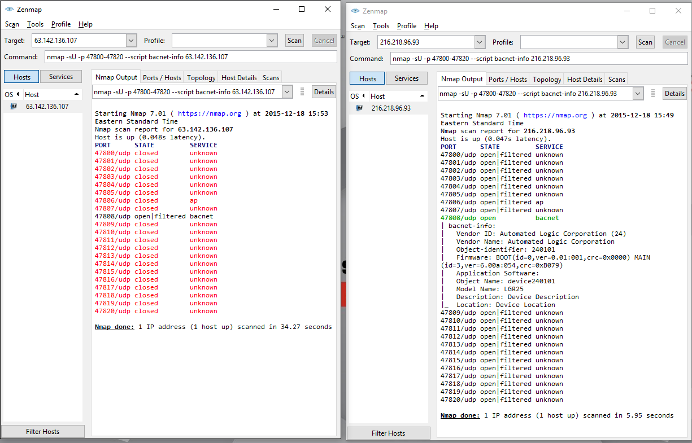
Task: Open nmap.org link in left window output
Action: pyautogui.click(x=210, y=113)
